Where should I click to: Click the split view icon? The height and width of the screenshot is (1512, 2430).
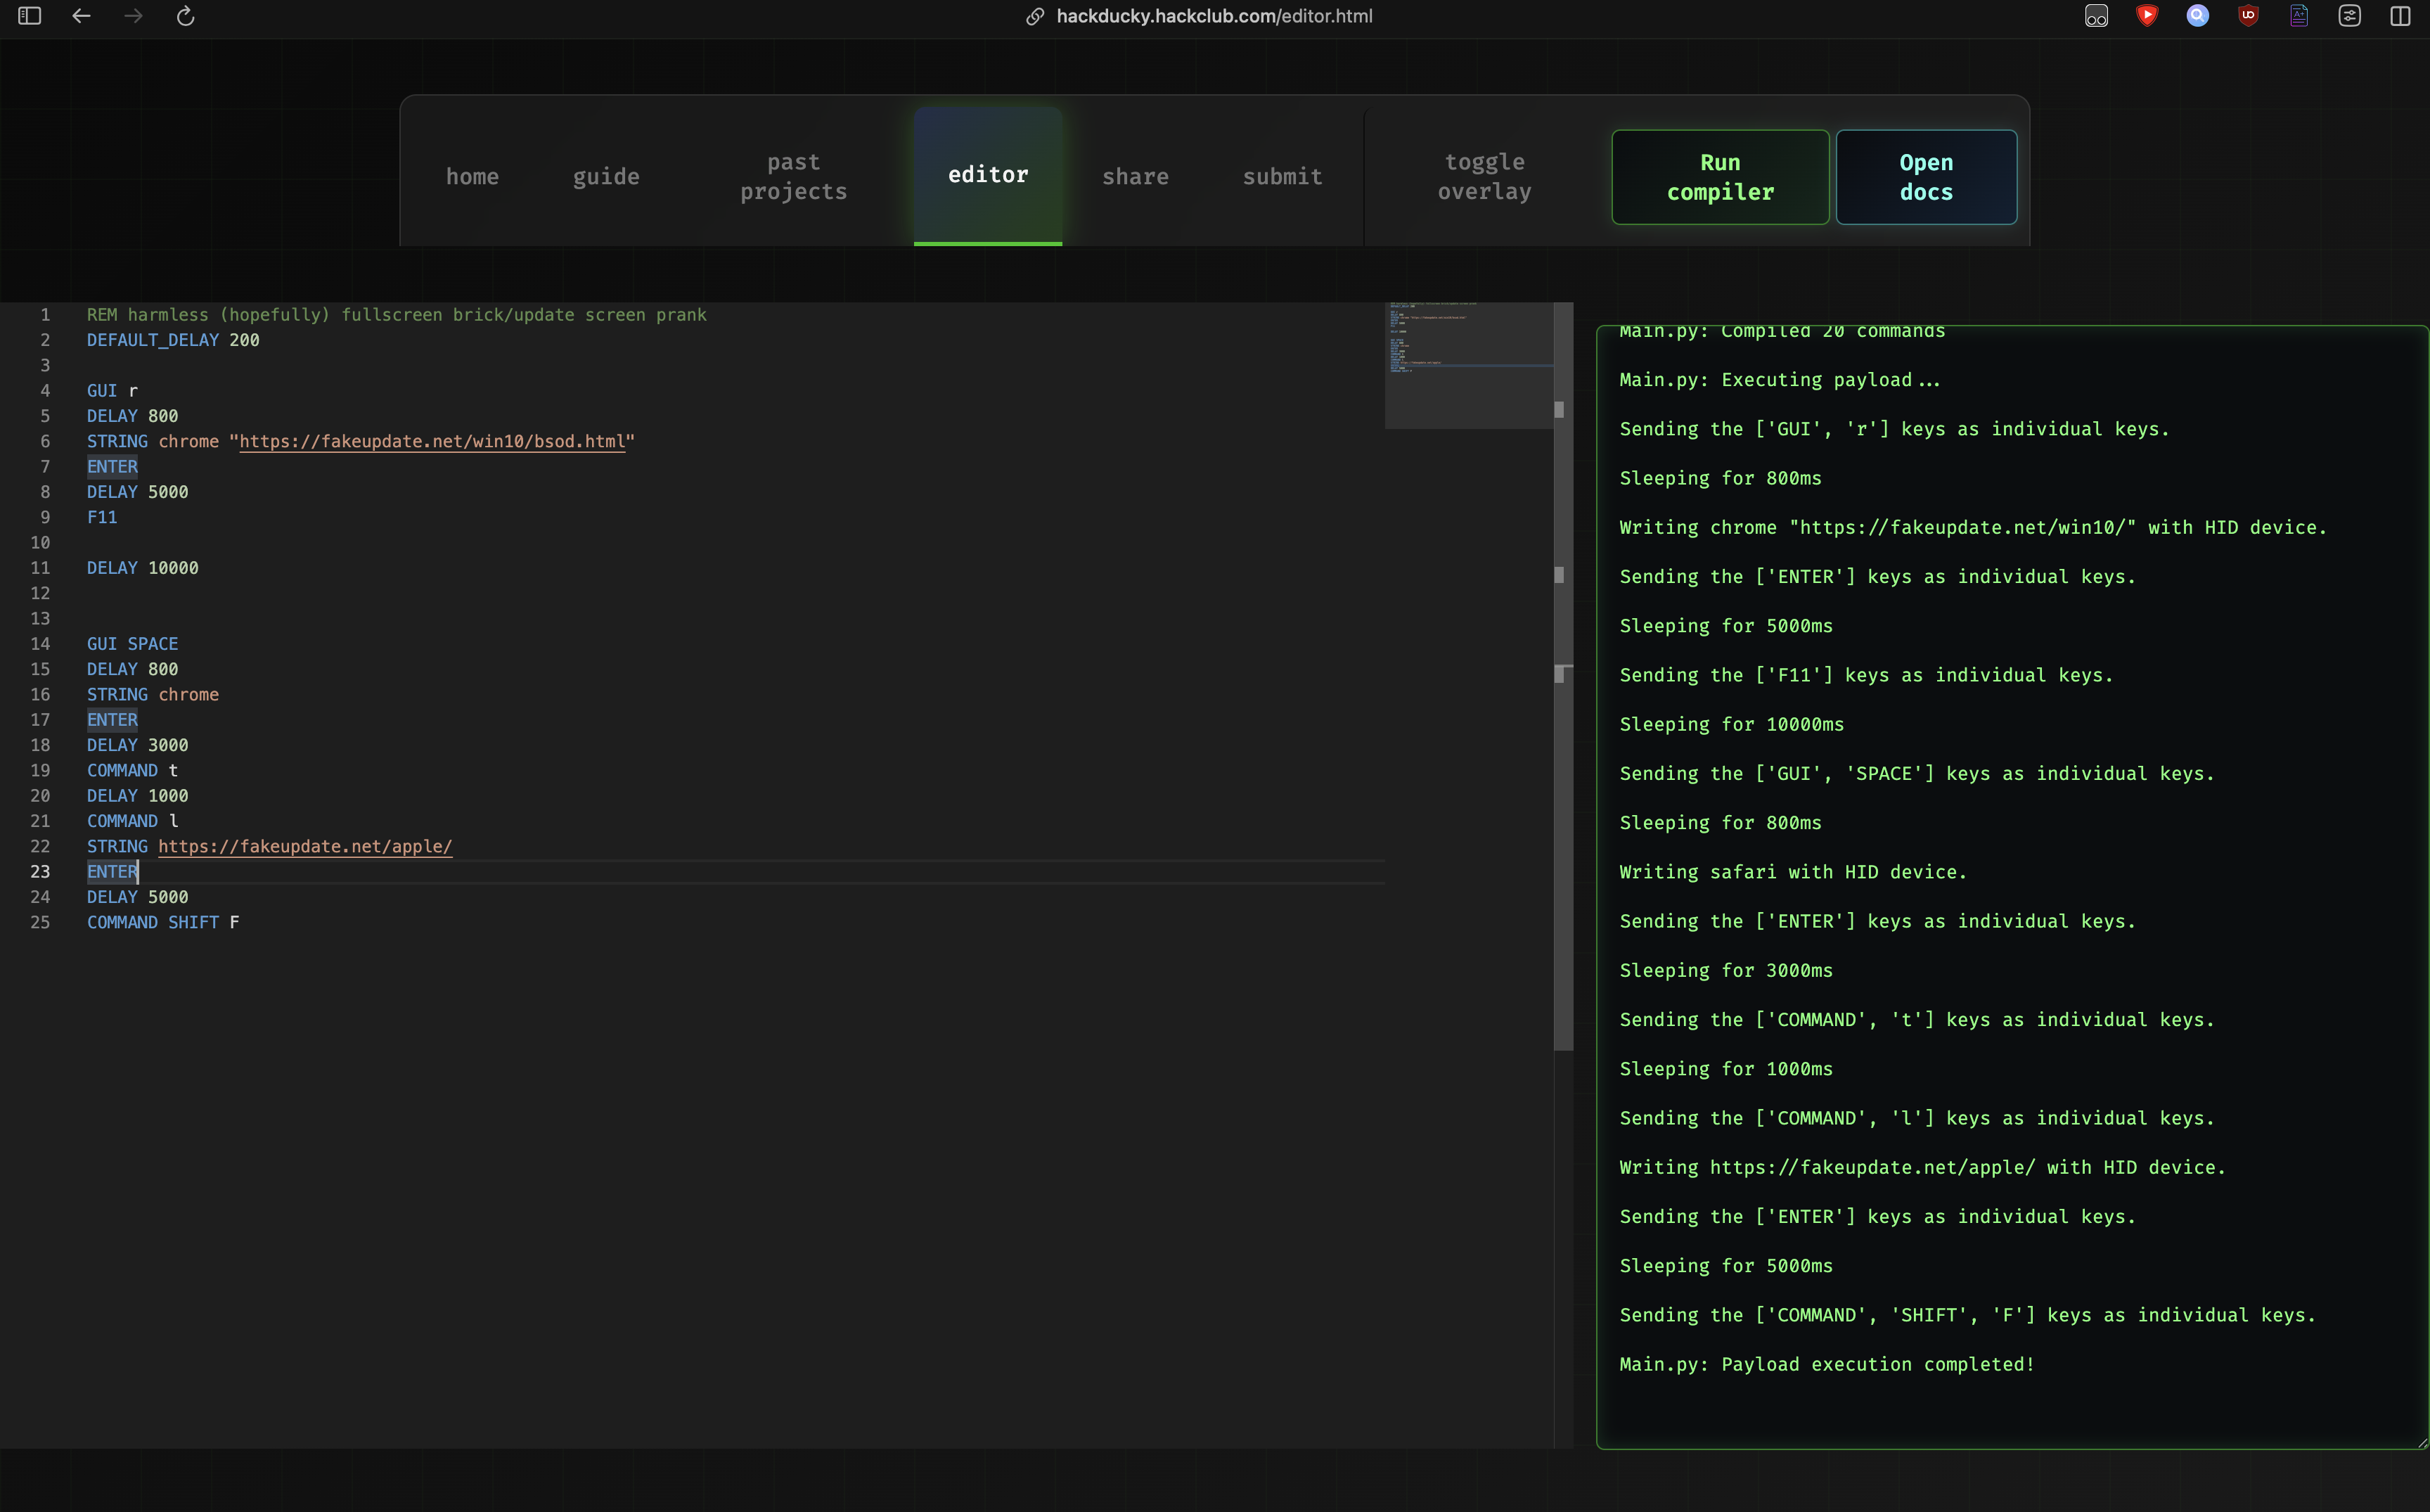point(2400,16)
